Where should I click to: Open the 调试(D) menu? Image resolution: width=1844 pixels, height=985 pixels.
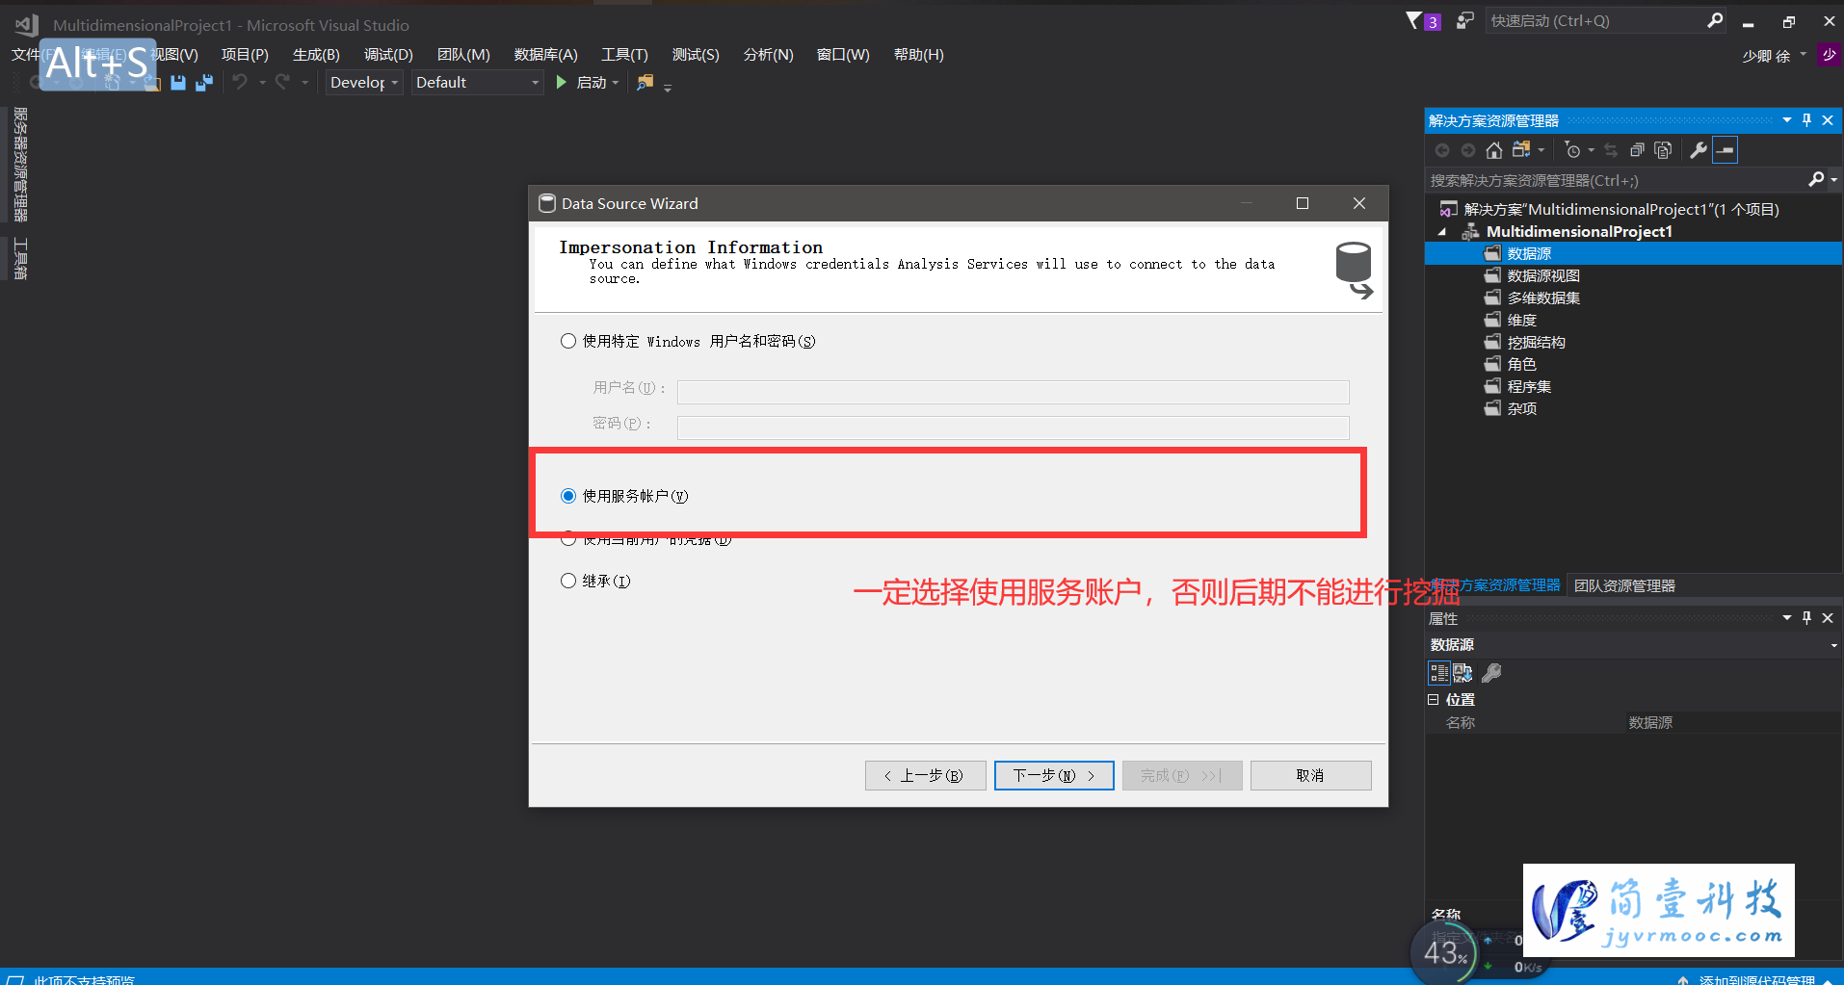point(388,55)
